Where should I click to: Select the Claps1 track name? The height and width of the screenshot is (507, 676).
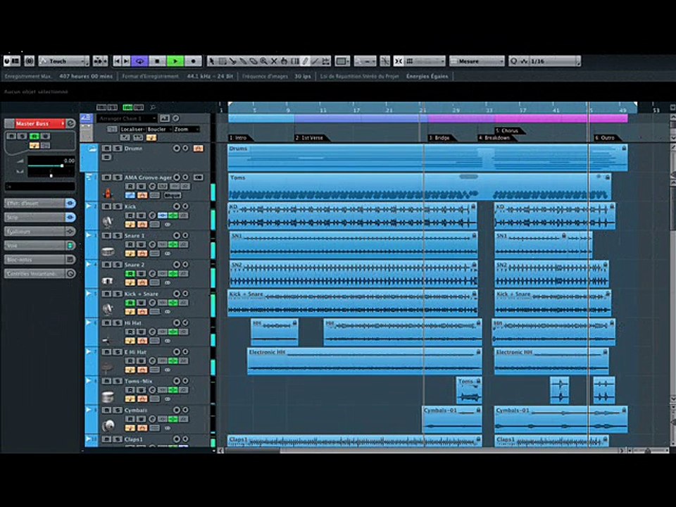(x=133, y=439)
